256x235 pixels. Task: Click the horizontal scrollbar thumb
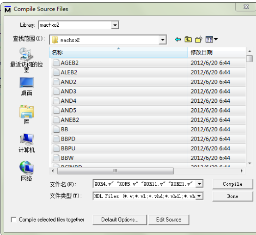(115, 171)
